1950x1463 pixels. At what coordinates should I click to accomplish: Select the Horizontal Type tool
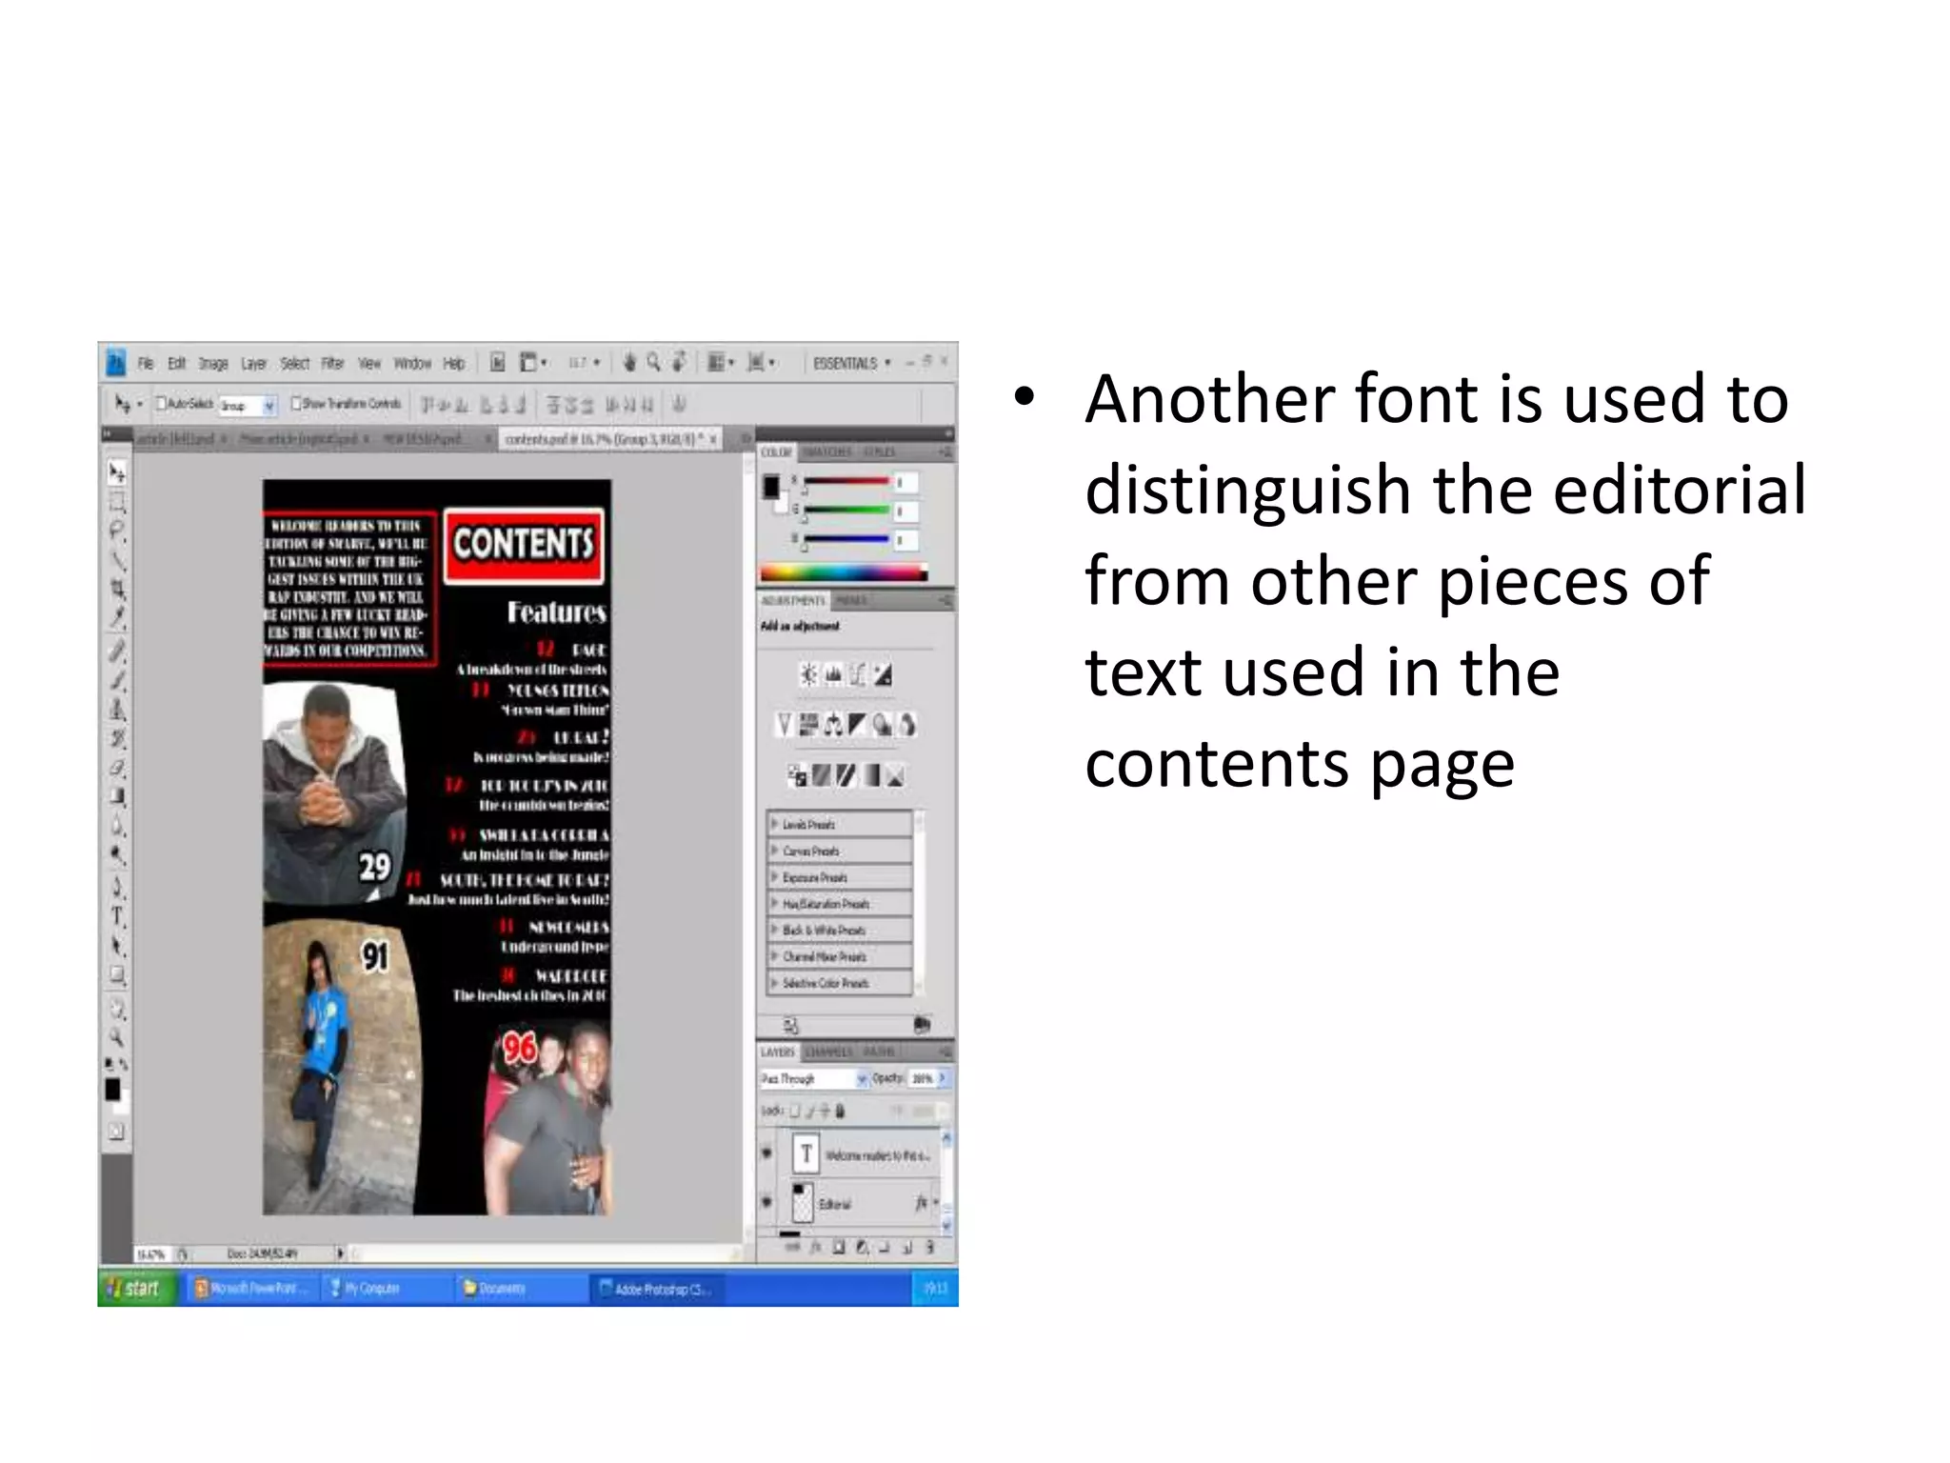(117, 916)
